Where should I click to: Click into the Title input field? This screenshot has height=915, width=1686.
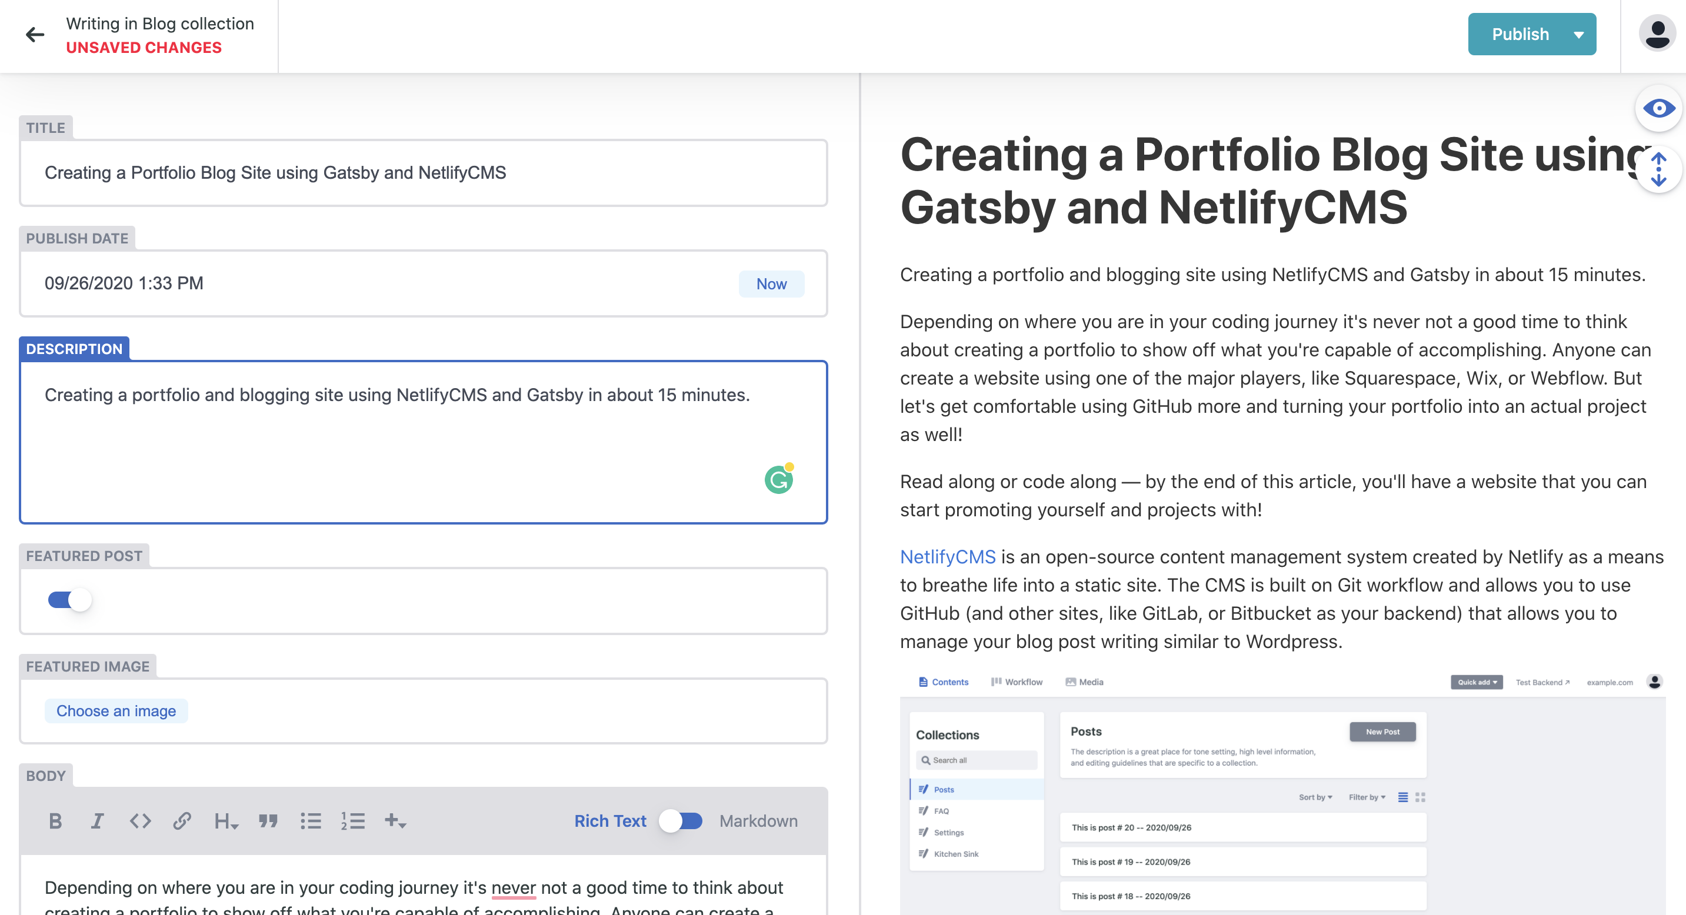coord(424,173)
